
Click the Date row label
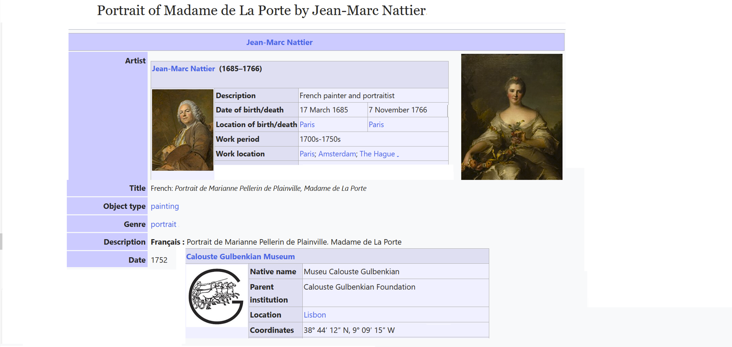coord(137,260)
